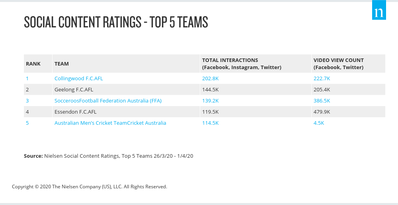Screen dimensions: 398x205
Task: Click the 202.8K total interactions value
Action: [210, 78]
